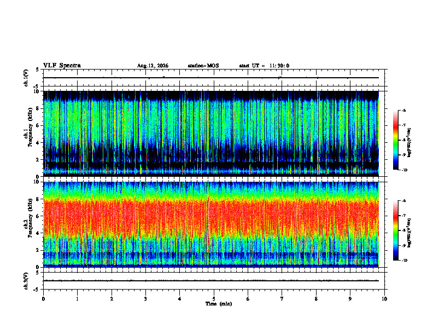Click the time axis tick label "4"

click(x=180, y=299)
